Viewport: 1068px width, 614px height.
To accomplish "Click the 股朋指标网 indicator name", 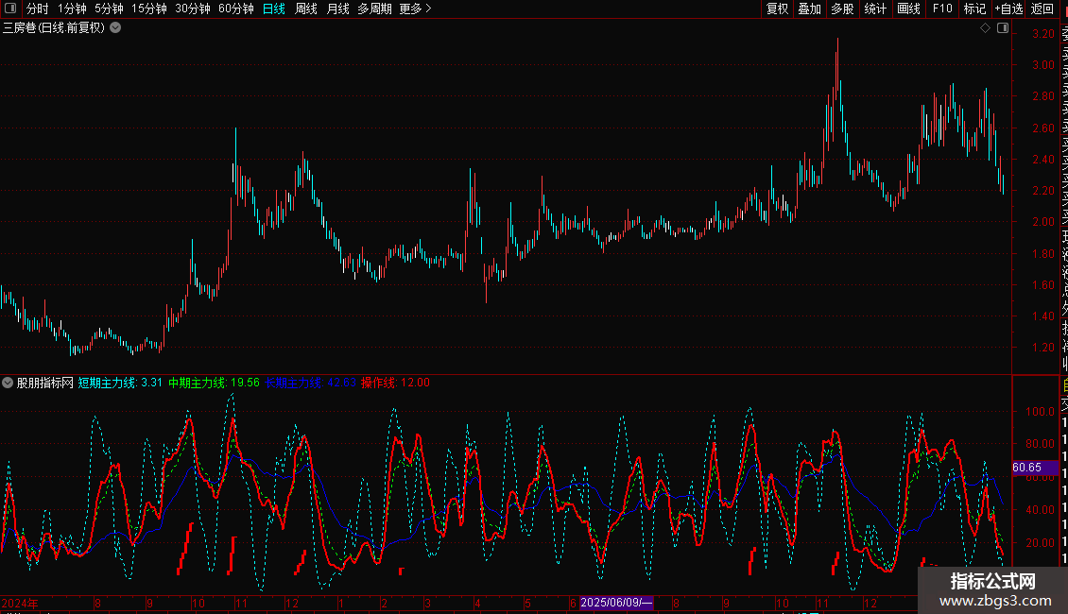I will [45, 383].
